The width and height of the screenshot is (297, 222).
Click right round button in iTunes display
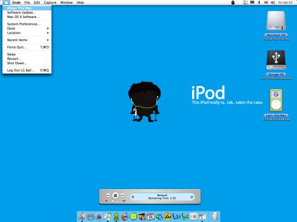pos(192,197)
